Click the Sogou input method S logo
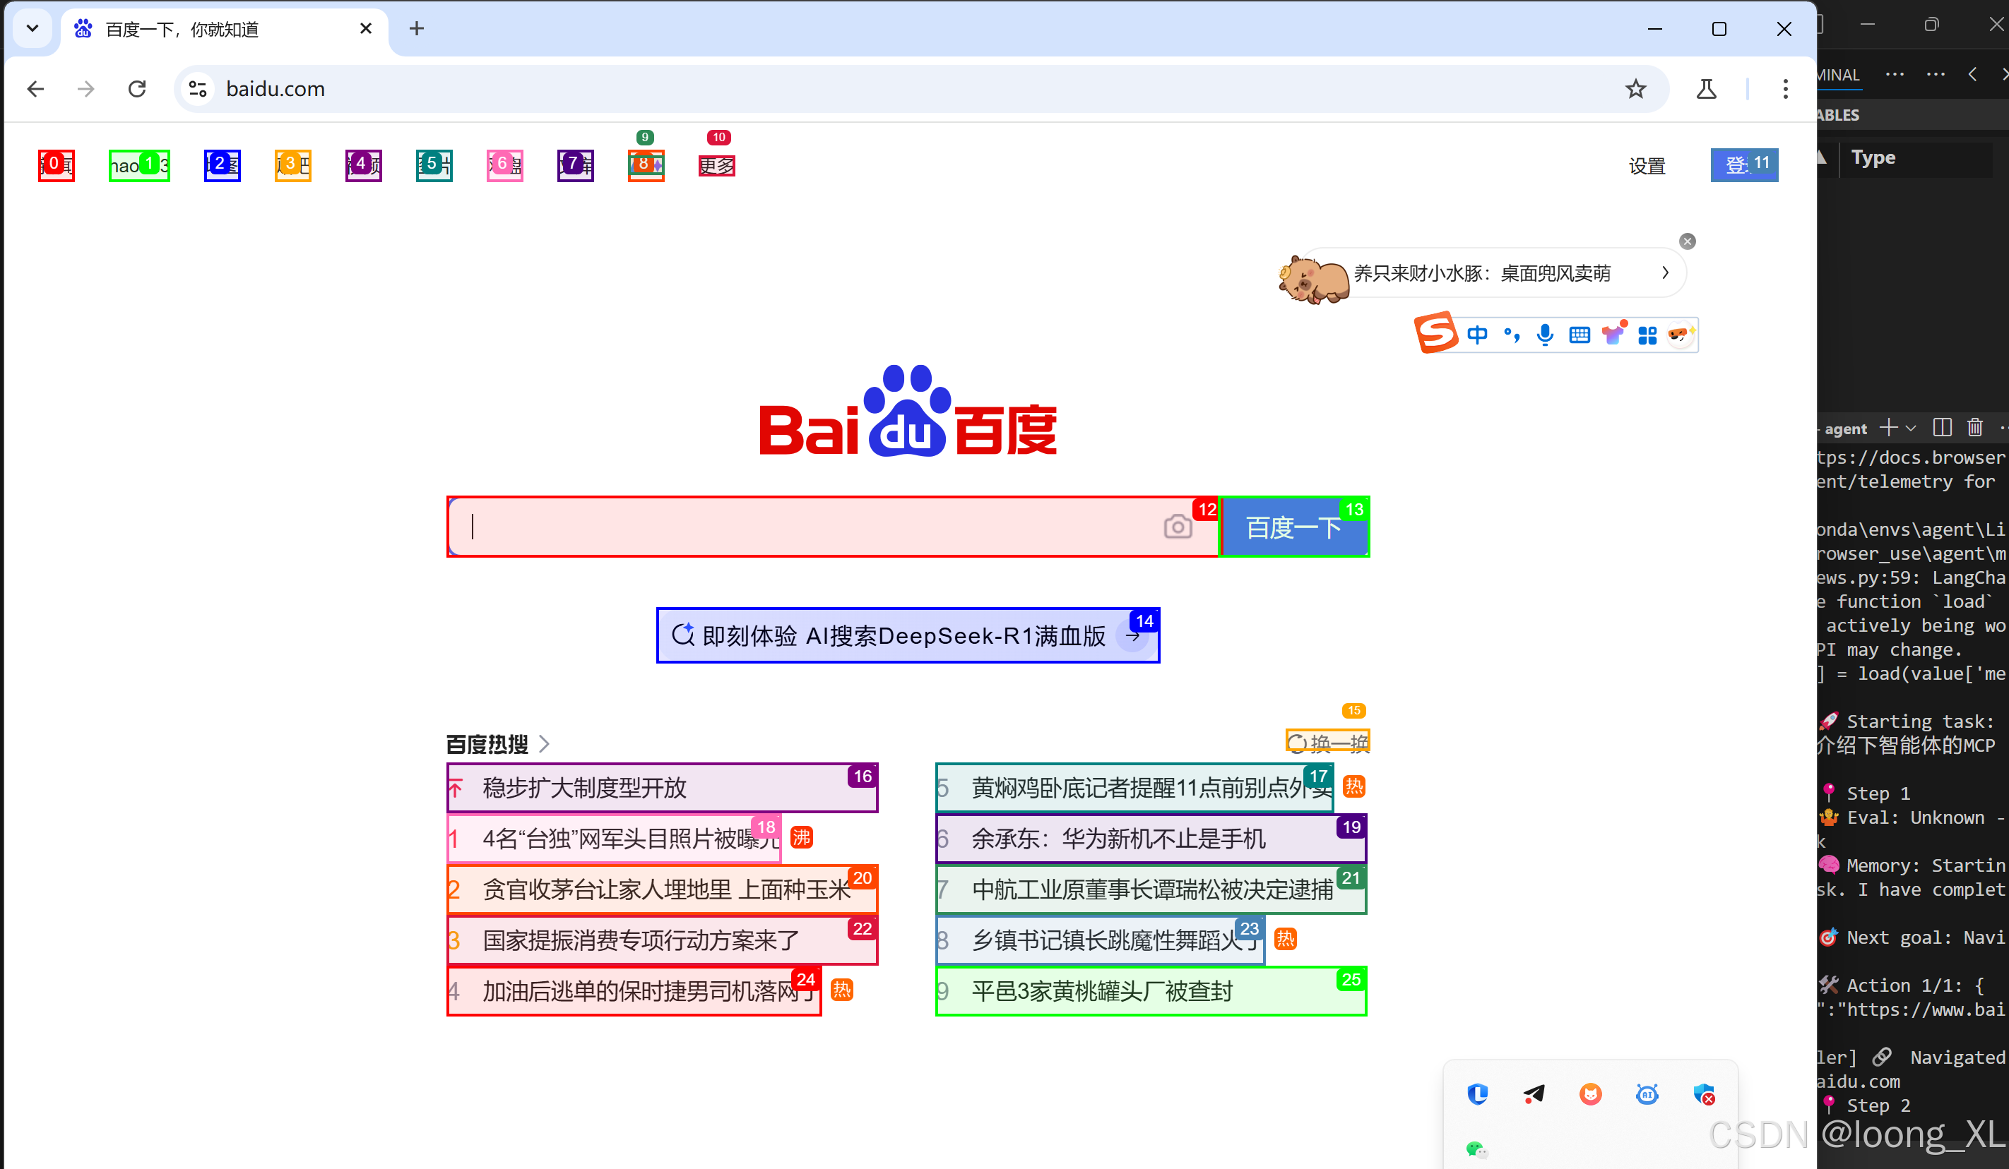The image size is (2009, 1169). (1438, 333)
